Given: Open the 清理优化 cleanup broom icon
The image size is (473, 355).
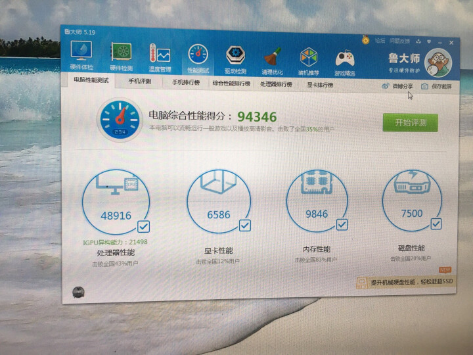Looking at the screenshot, I should [x=272, y=61].
